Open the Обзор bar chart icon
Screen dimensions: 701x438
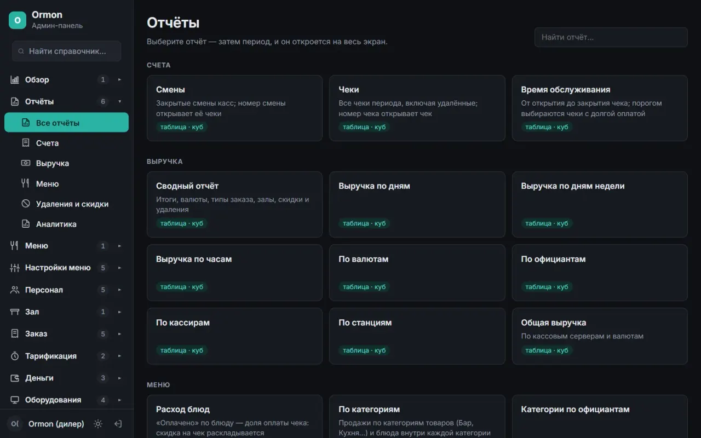(15, 80)
